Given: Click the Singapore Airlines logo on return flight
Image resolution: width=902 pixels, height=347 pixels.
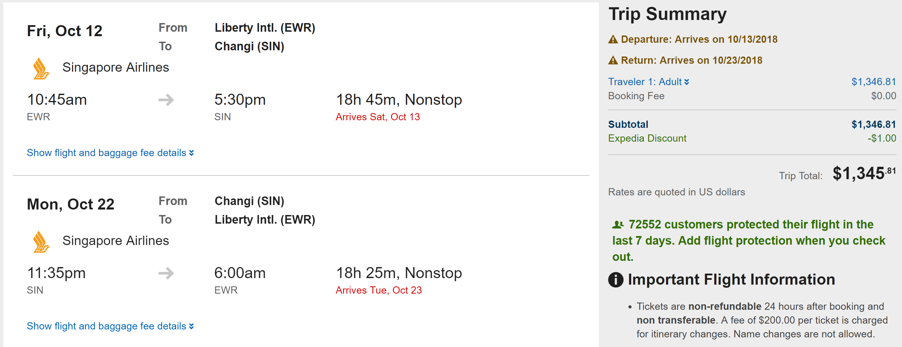Looking at the screenshot, I should [x=41, y=242].
